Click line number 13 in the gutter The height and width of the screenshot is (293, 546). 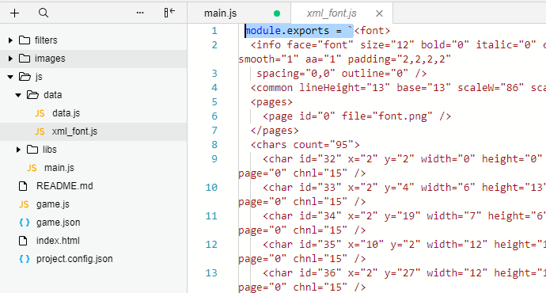coord(211,273)
